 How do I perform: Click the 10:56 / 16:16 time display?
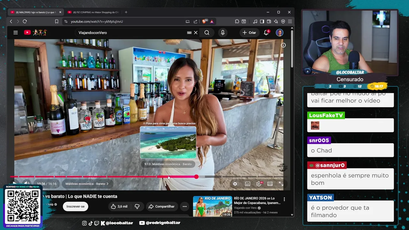coord(46,184)
